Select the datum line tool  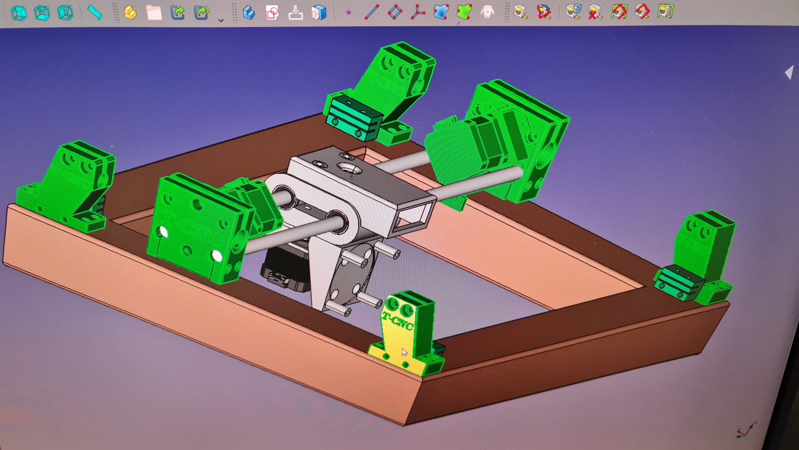(x=372, y=12)
